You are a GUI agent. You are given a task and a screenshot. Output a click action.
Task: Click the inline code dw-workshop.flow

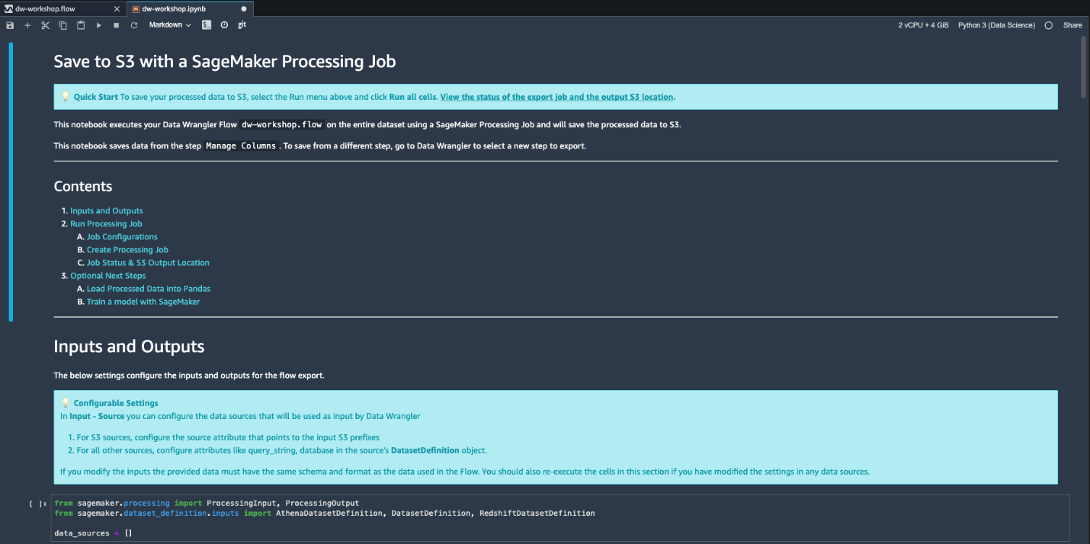point(282,124)
